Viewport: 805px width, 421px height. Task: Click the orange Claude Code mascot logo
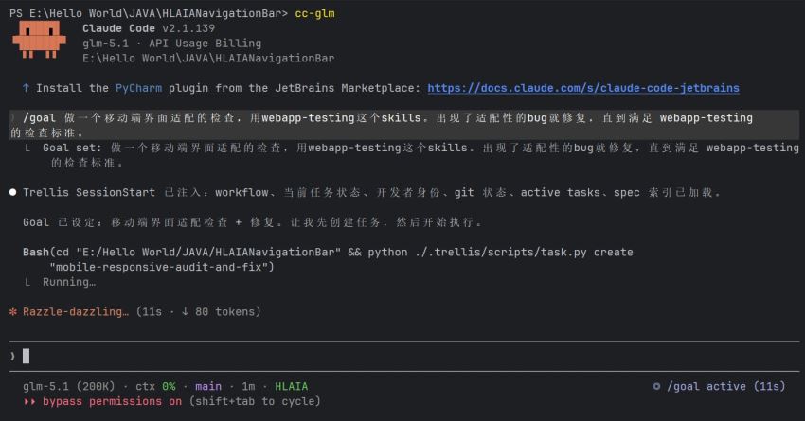tap(40, 40)
